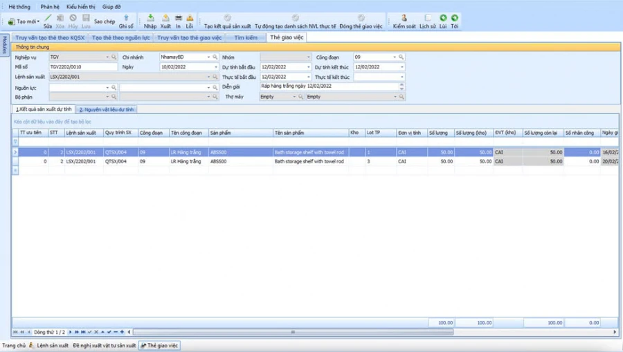This screenshot has width=623, height=352.
Task: Remove row with the minus navigator button
Action: [x=116, y=332]
